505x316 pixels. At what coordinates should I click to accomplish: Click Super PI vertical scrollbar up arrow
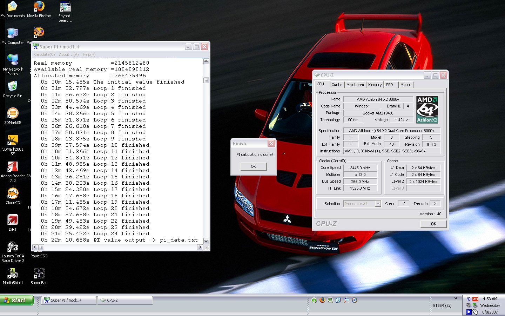(x=206, y=61)
